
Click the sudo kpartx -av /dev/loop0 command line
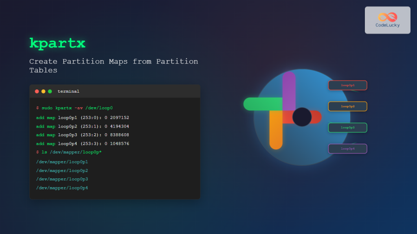click(75, 108)
